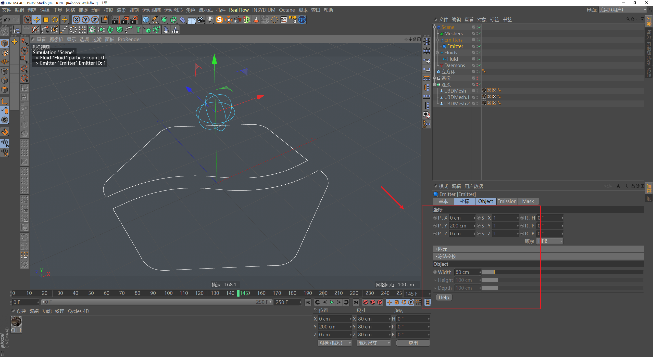653x357 pixels.
Task: Click the Camera object icon
Action: 201,20
